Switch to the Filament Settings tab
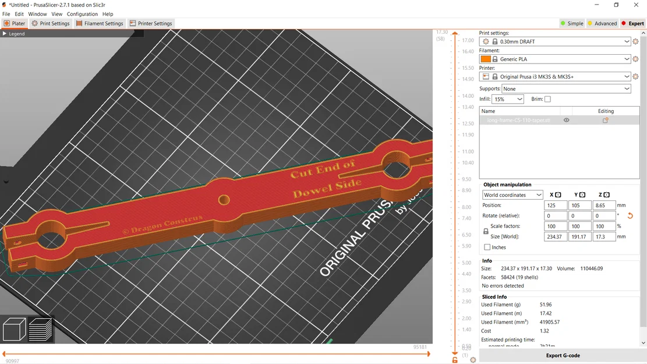Image resolution: width=647 pixels, height=364 pixels. [x=100, y=23]
